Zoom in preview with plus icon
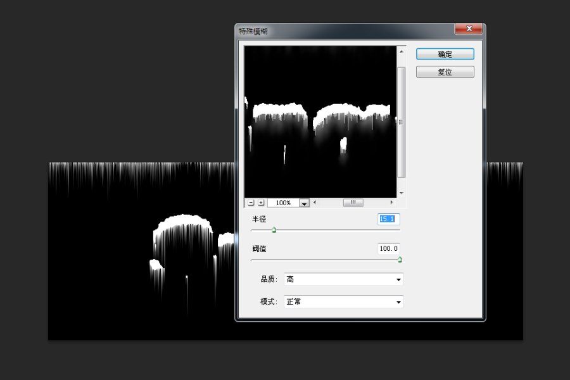 point(261,203)
